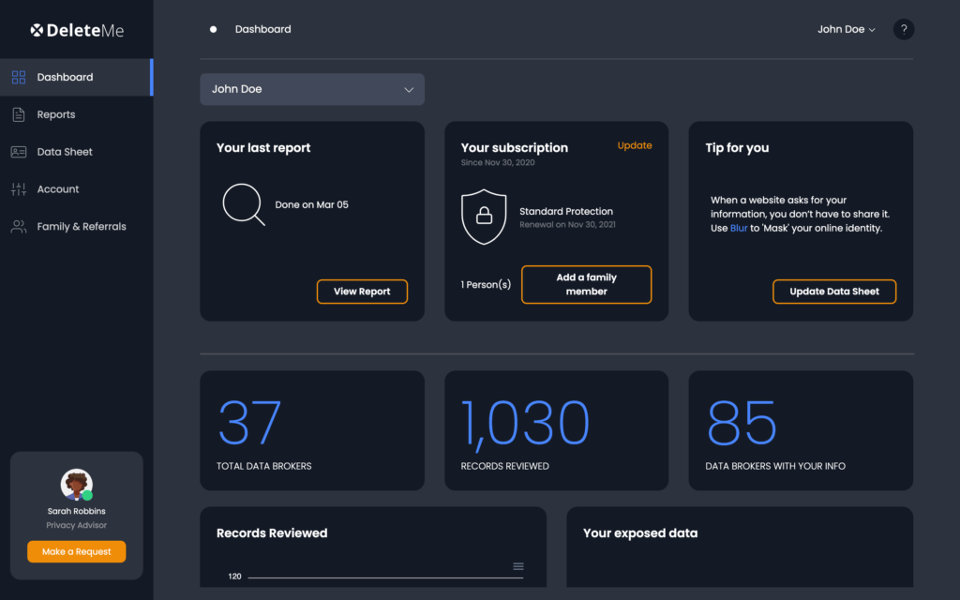
Task: Click the Data Sheet icon in the sidebar
Action: 18,151
